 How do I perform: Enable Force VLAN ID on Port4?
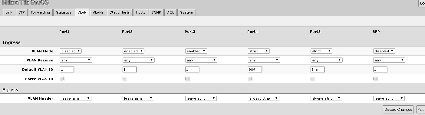tap(250, 79)
